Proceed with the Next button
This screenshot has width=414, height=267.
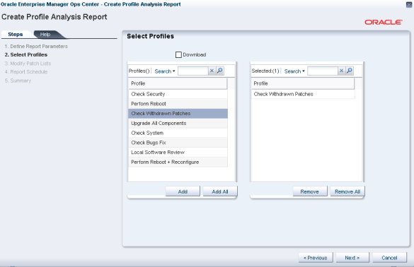pyautogui.click(x=352, y=258)
